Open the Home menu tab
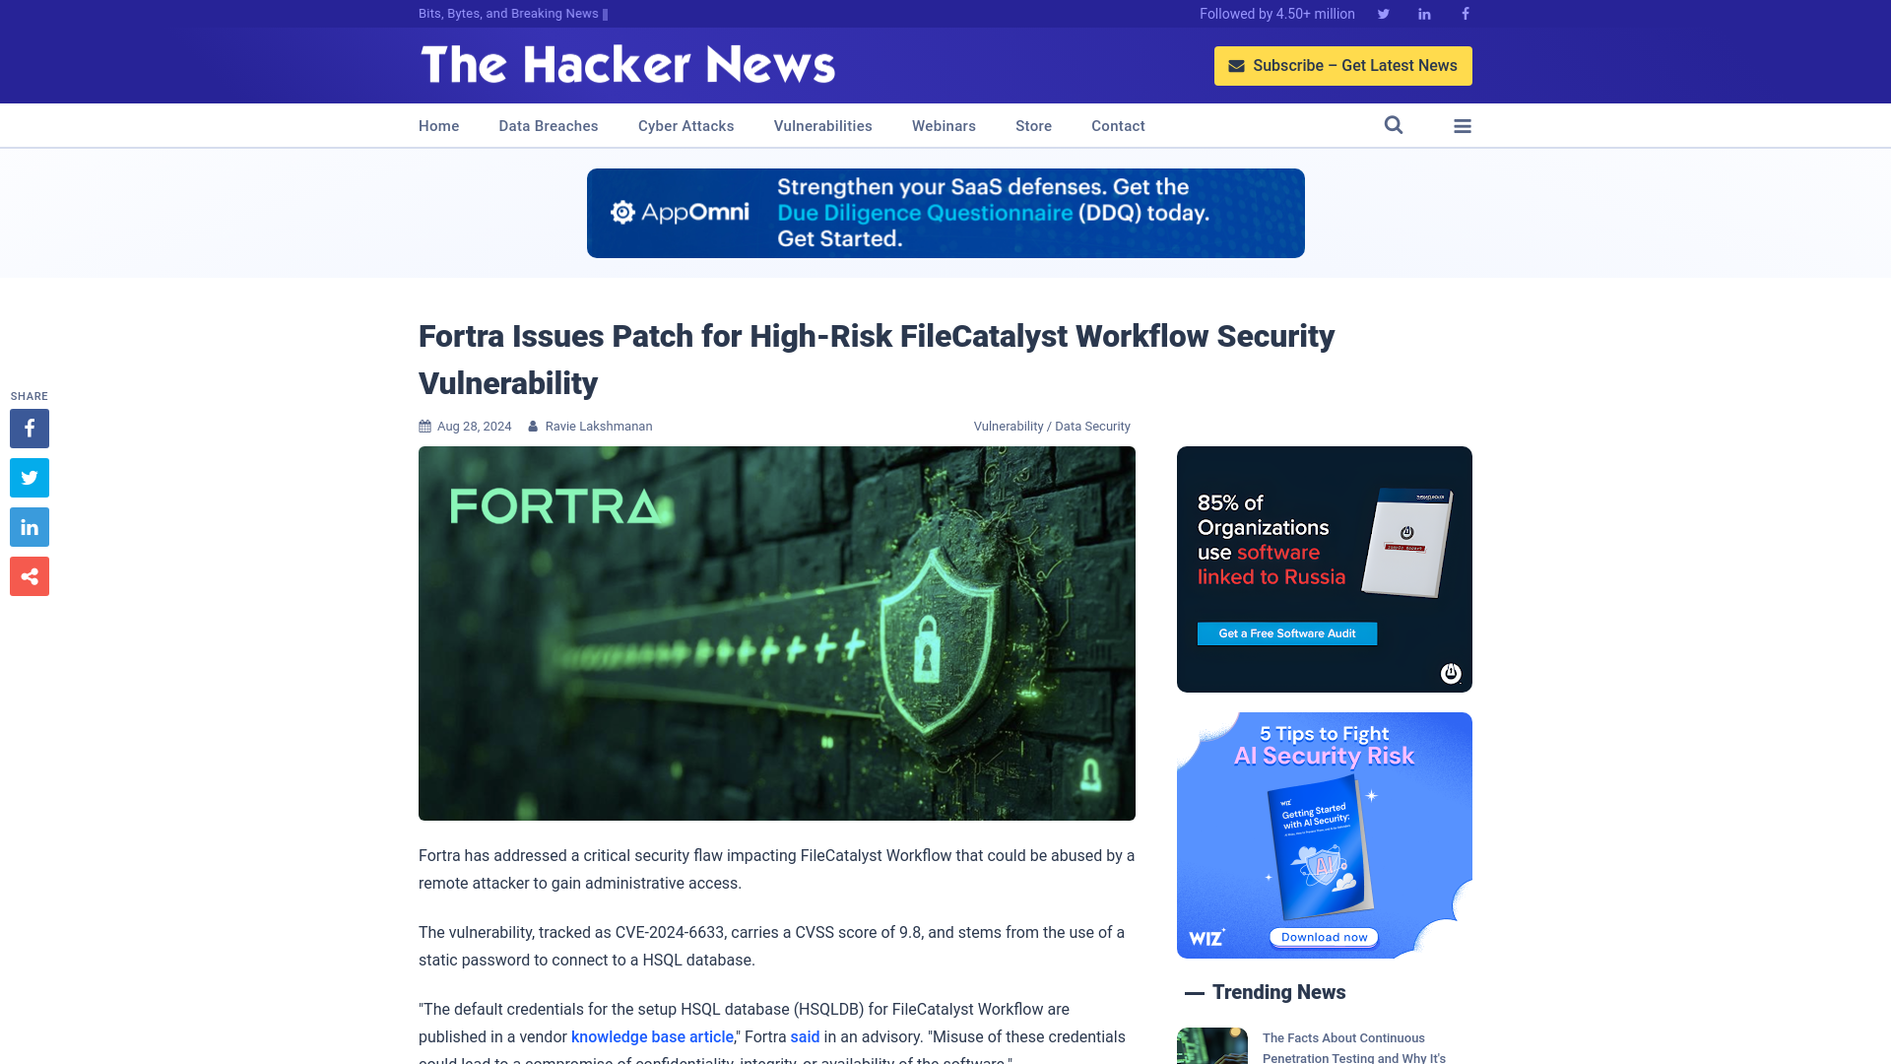Image resolution: width=1891 pixels, height=1064 pixels. (x=439, y=125)
